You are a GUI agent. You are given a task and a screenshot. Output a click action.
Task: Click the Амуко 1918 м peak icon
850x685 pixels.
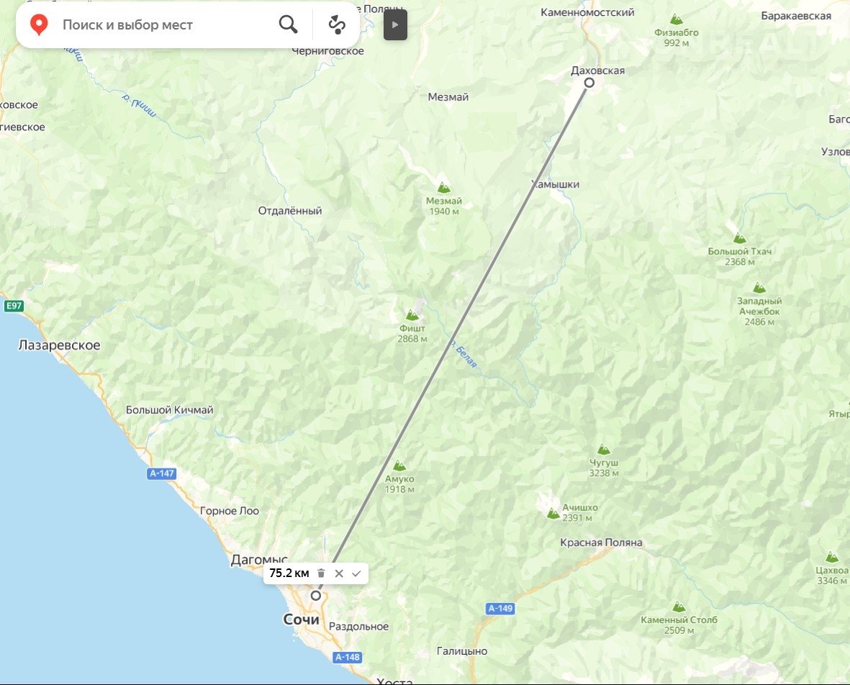coord(399,466)
